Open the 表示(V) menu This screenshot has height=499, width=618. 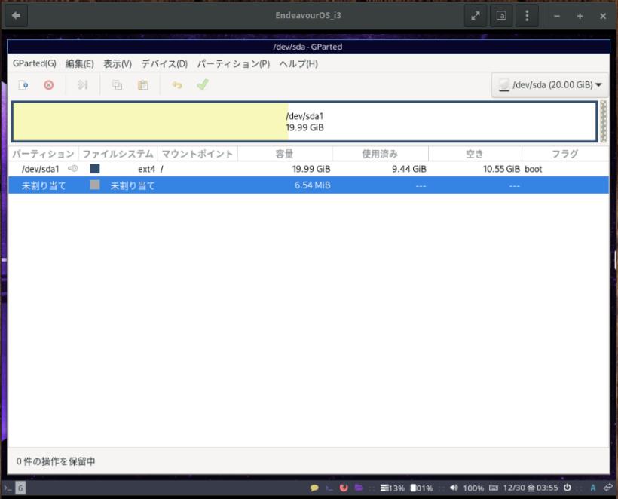[x=118, y=63]
